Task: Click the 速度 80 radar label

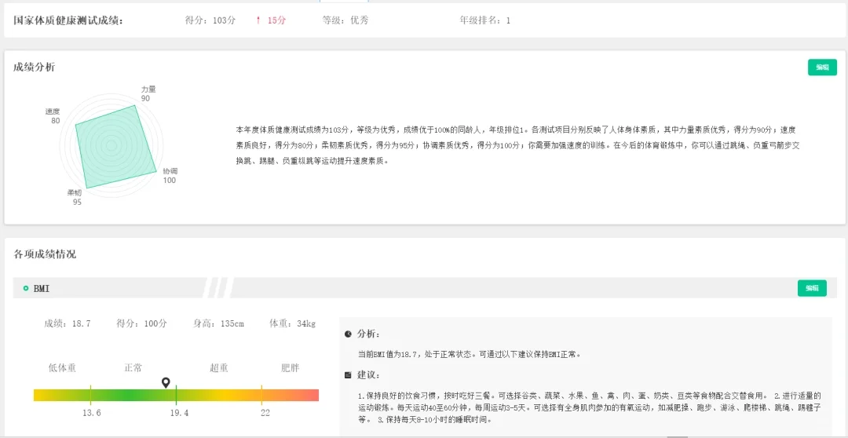Action: coord(53,116)
